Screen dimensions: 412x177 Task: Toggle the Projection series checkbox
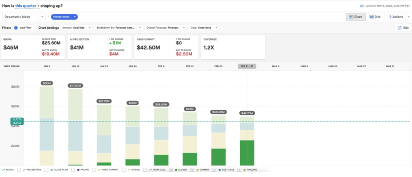pyautogui.click(x=19, y=170)
